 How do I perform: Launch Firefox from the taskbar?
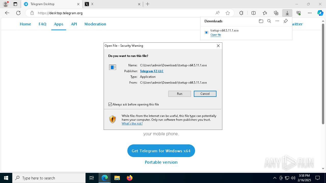coord(130,178)
